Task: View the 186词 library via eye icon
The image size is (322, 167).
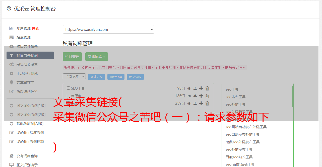Action: coord(189,96)
